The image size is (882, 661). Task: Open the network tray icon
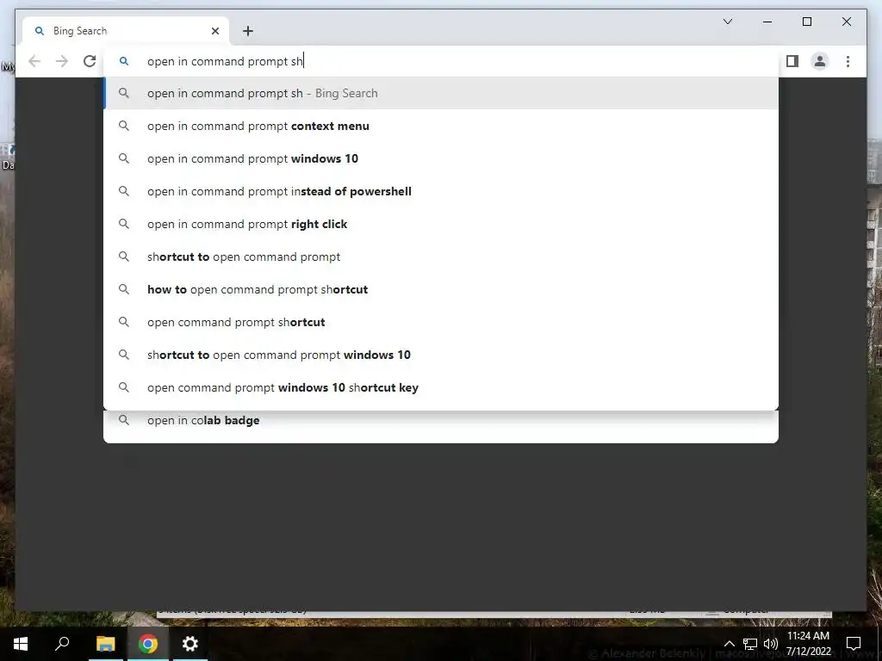750,644
